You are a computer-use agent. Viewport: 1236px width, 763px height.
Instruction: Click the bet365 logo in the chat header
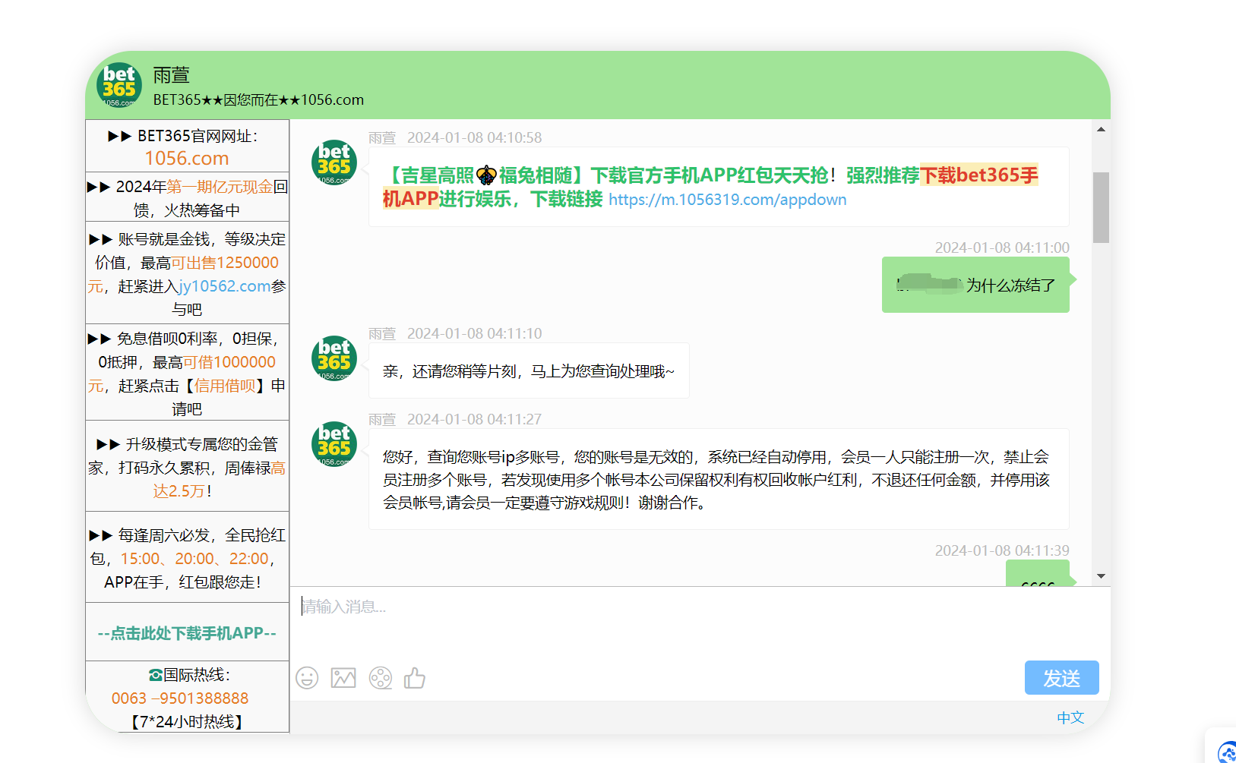pos(119,86)
